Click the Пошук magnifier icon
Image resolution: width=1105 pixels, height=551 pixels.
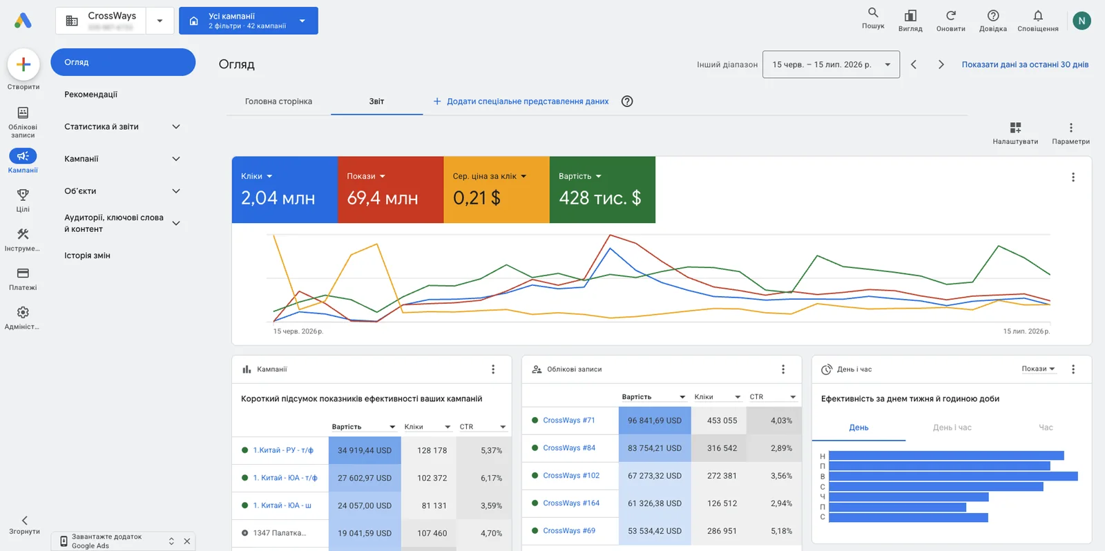pyautogui.click(x=873, y=12)
